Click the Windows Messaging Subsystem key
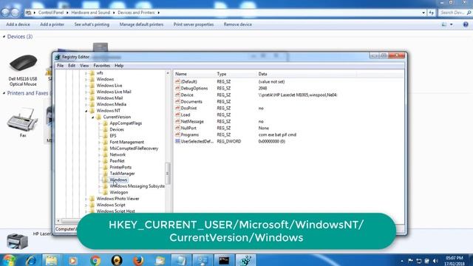Viewport: 473px width, 266px height. pos(137,186)
